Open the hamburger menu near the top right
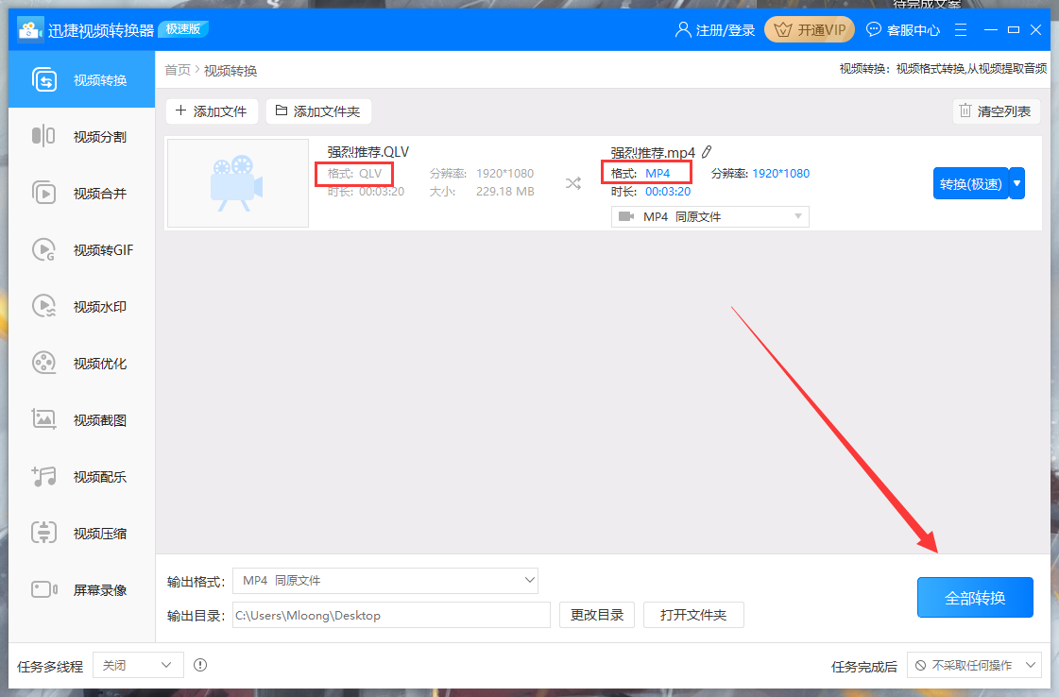The width and height of the screenshot is (1059, 697). click(961, 29)
